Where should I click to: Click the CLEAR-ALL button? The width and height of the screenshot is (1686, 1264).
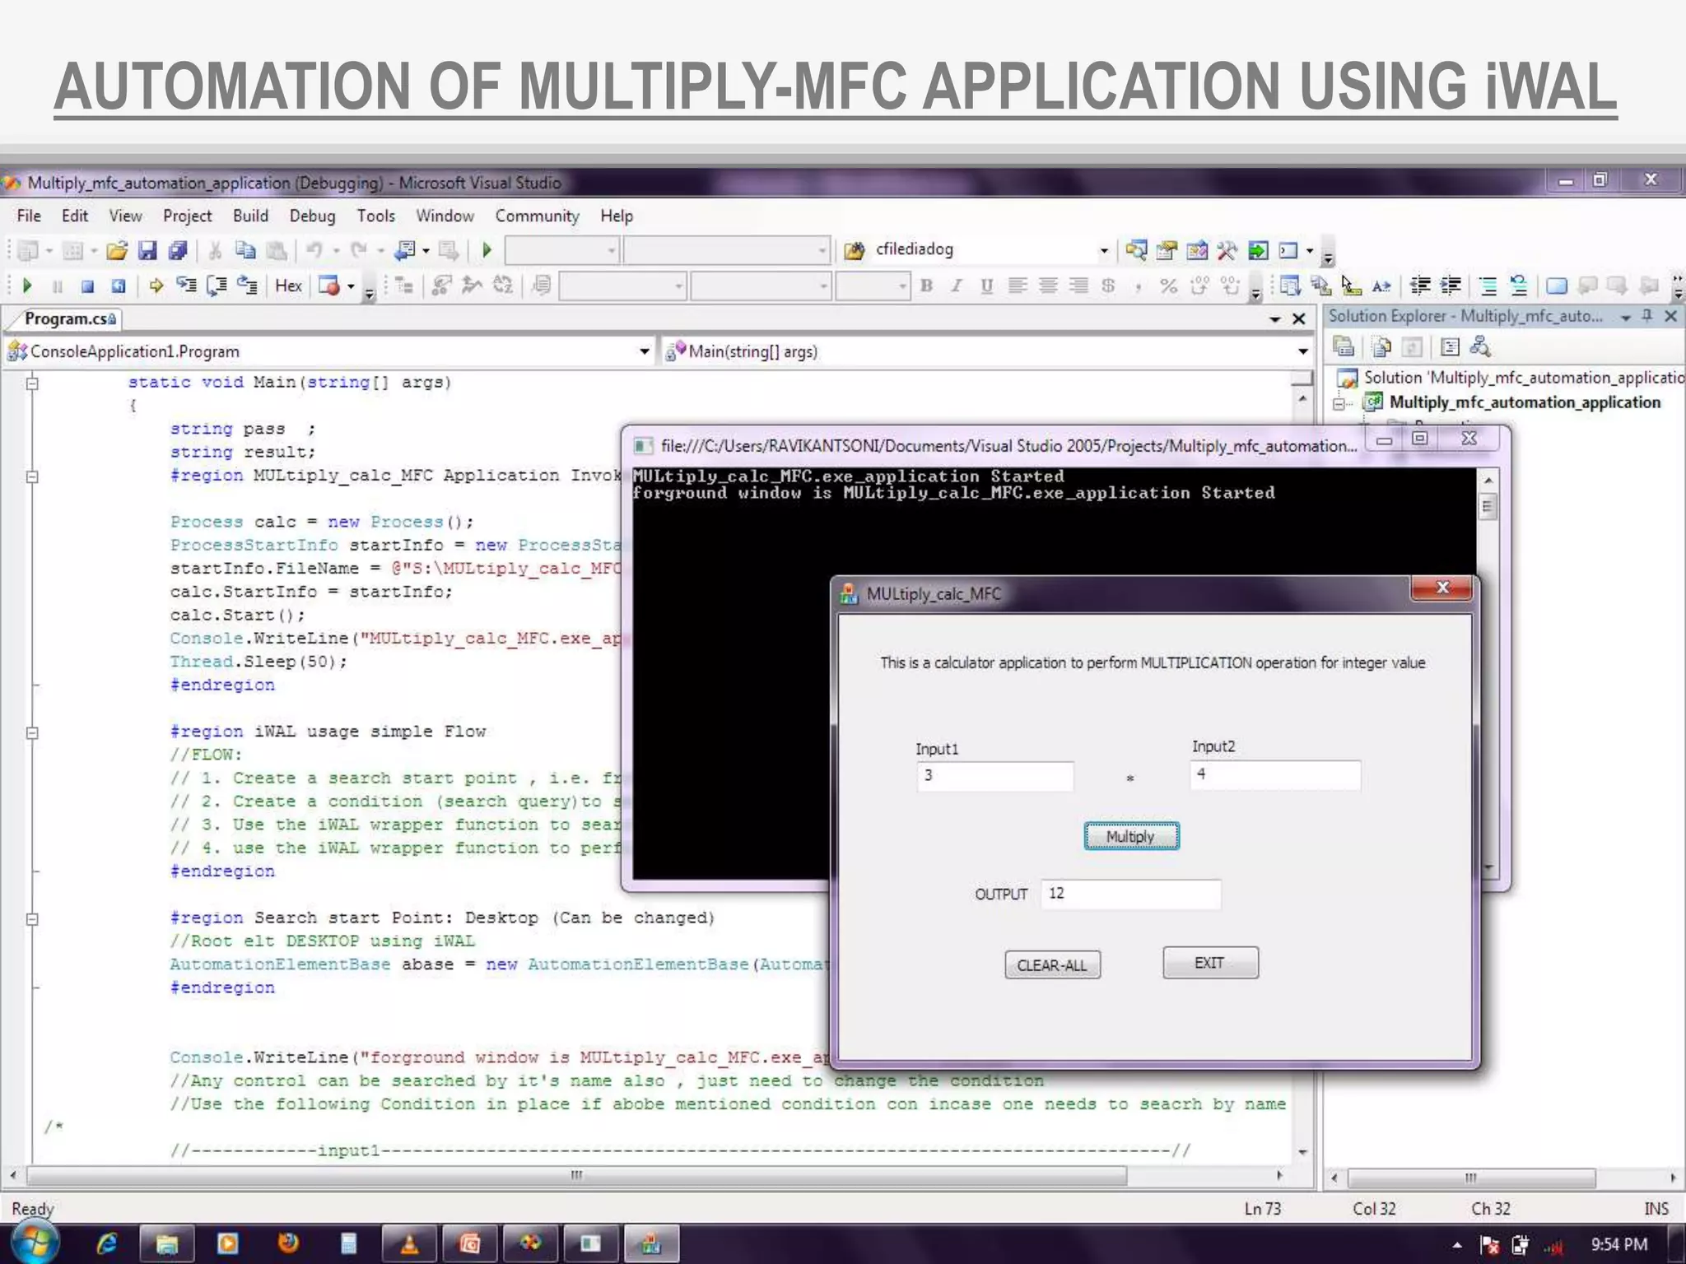point(1052,964)
